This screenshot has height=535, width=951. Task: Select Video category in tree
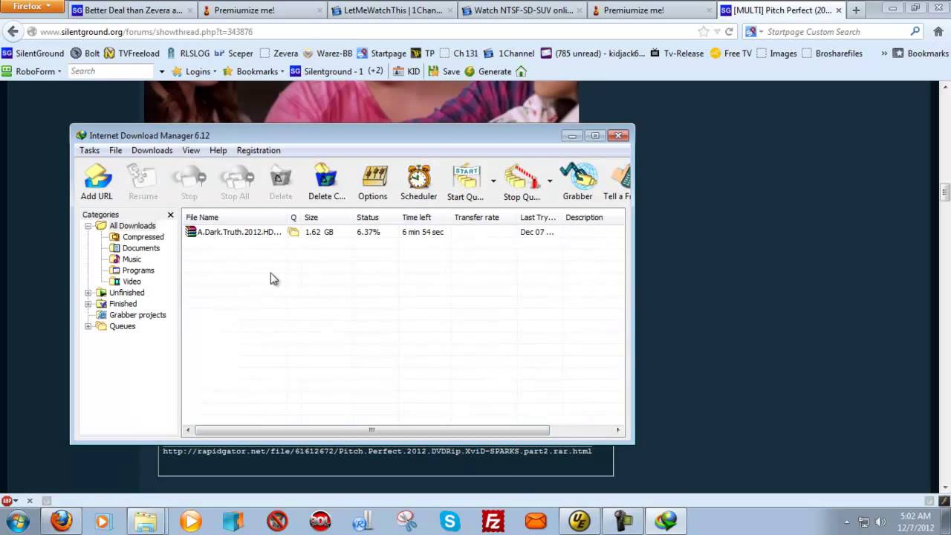[x=132, y=282]
